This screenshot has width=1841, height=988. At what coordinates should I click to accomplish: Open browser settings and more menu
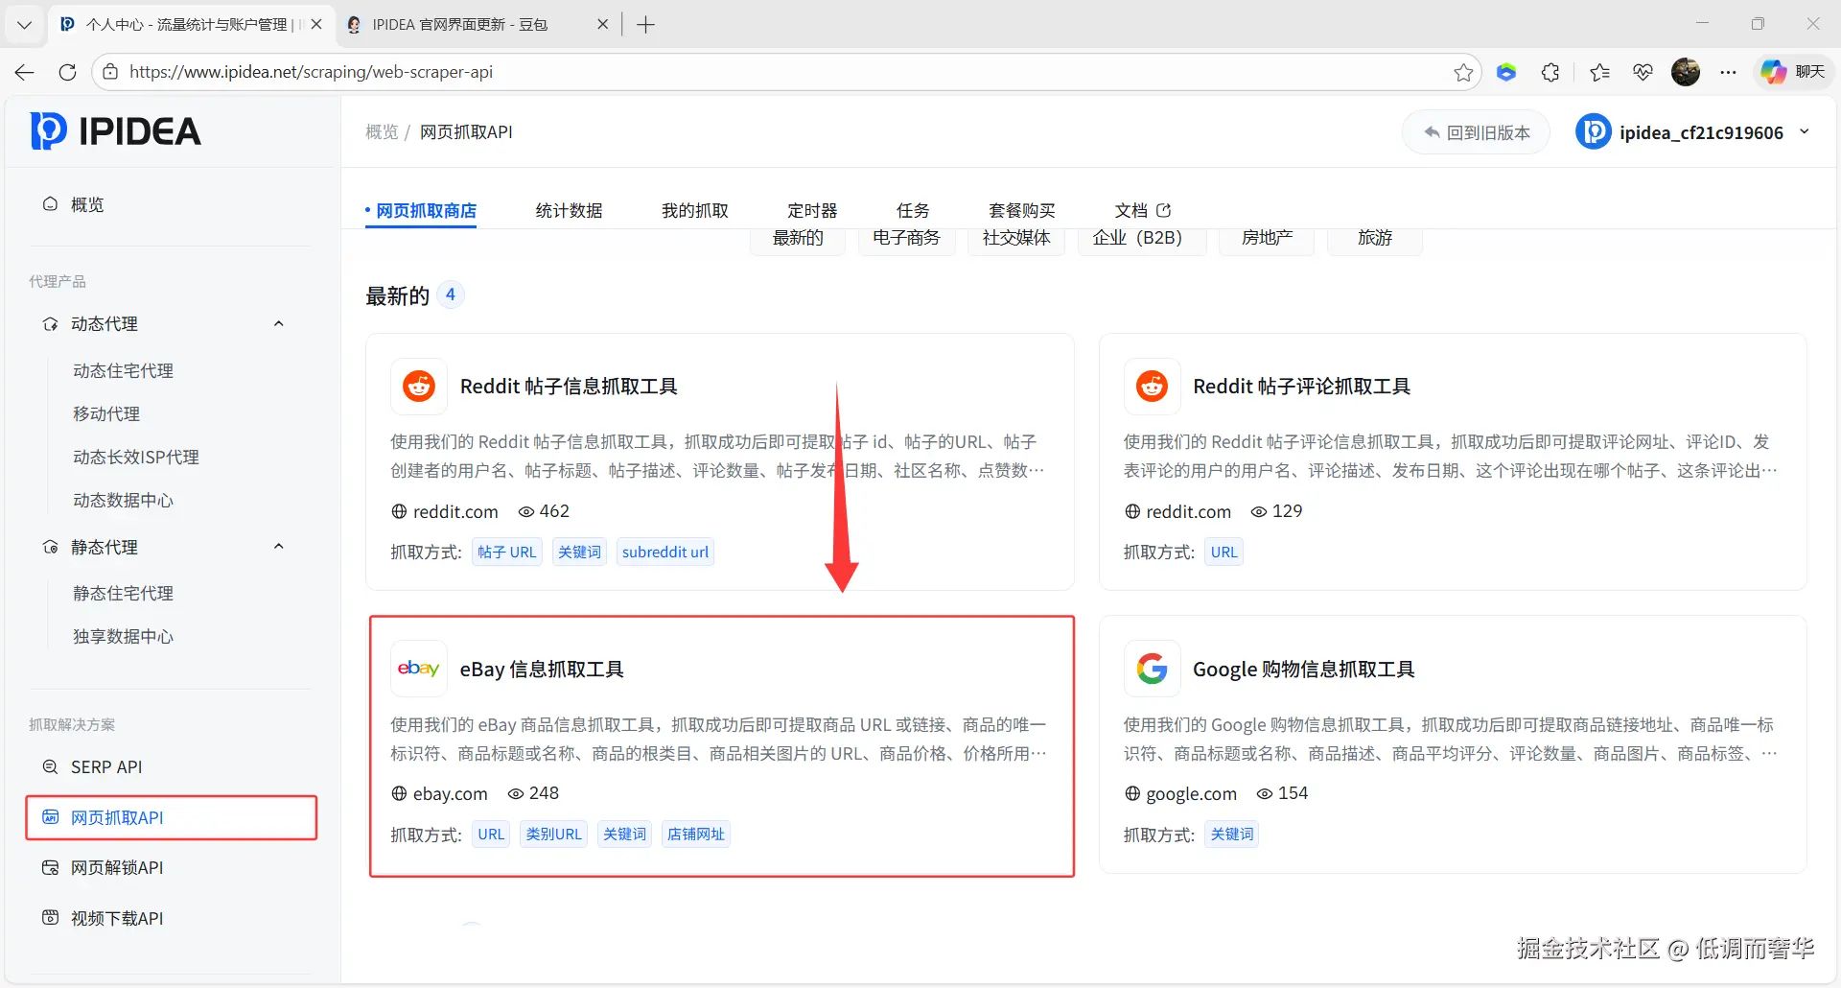[x=1728, y=72]
